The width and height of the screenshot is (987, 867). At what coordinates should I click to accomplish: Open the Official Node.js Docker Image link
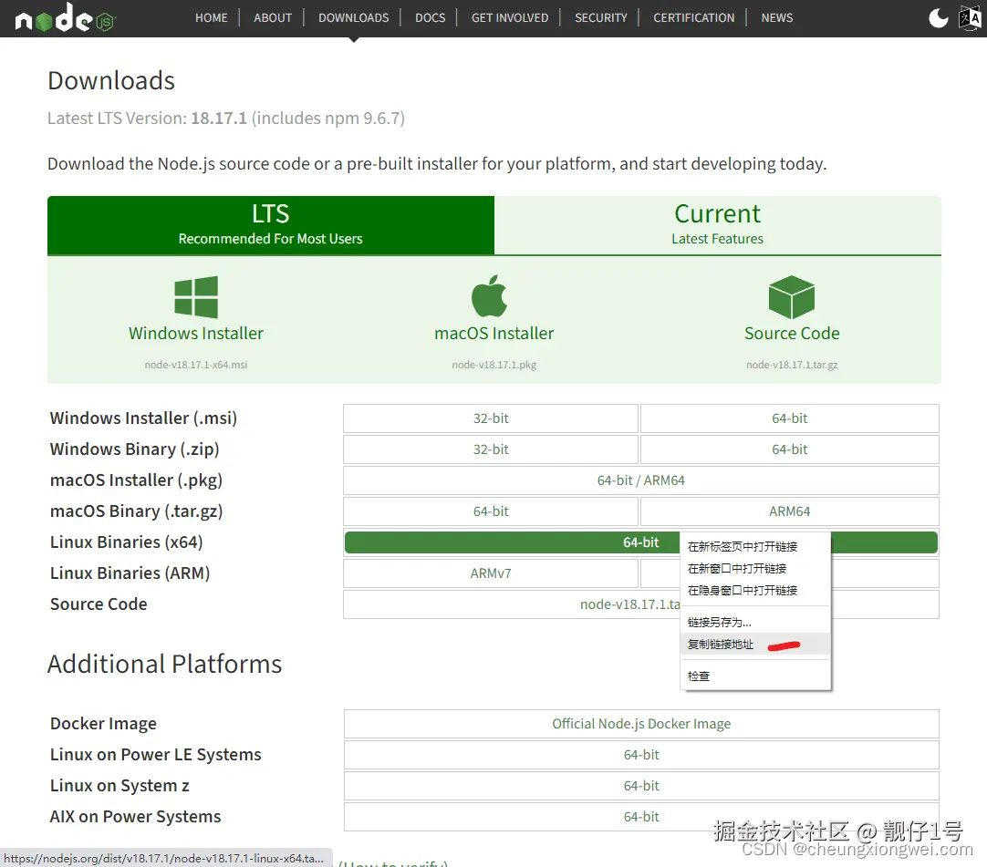(640, 724)
